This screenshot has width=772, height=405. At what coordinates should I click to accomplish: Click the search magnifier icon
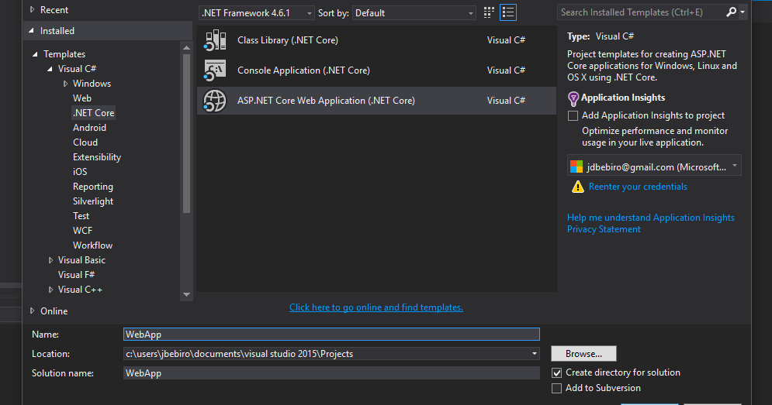point(731,12)
